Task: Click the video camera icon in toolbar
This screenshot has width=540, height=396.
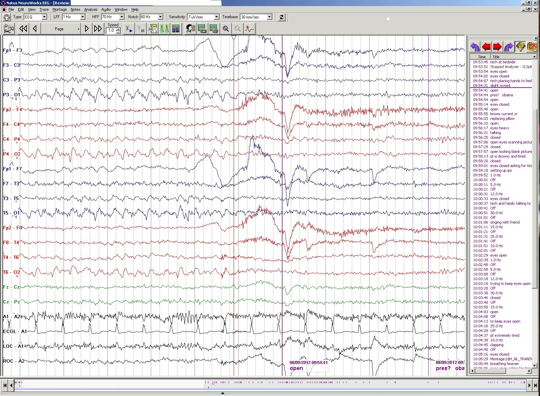Action: tap(8, 29)
